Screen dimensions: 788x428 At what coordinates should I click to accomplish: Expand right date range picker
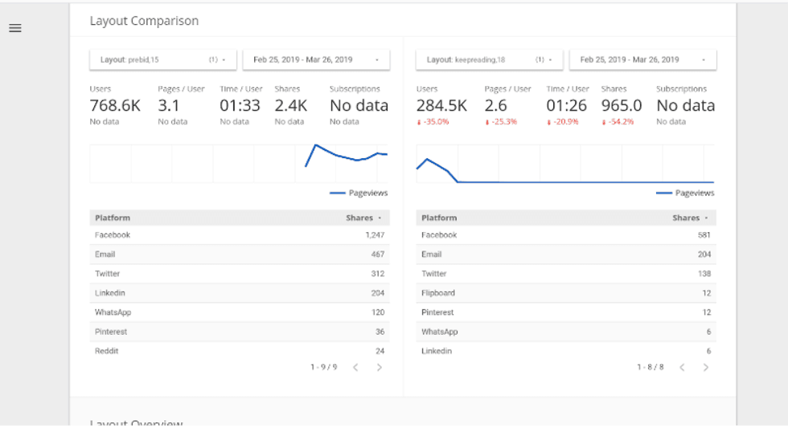pos(642,59)
